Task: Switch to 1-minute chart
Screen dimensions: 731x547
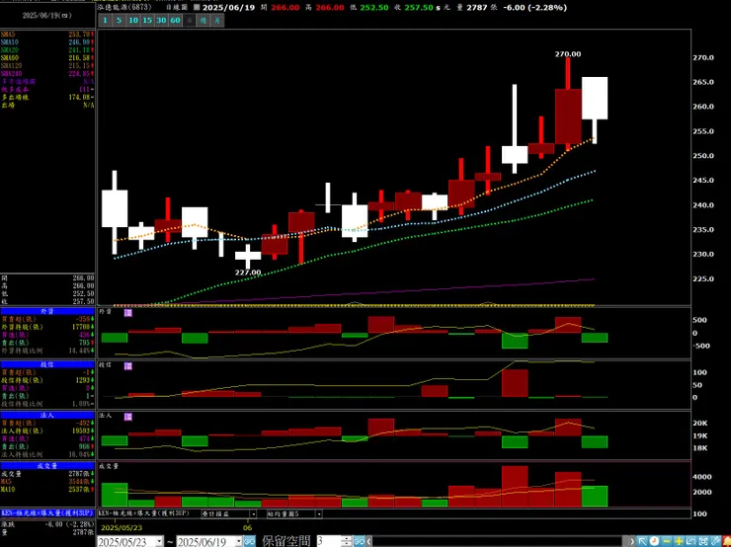Action: coord(105,20)
